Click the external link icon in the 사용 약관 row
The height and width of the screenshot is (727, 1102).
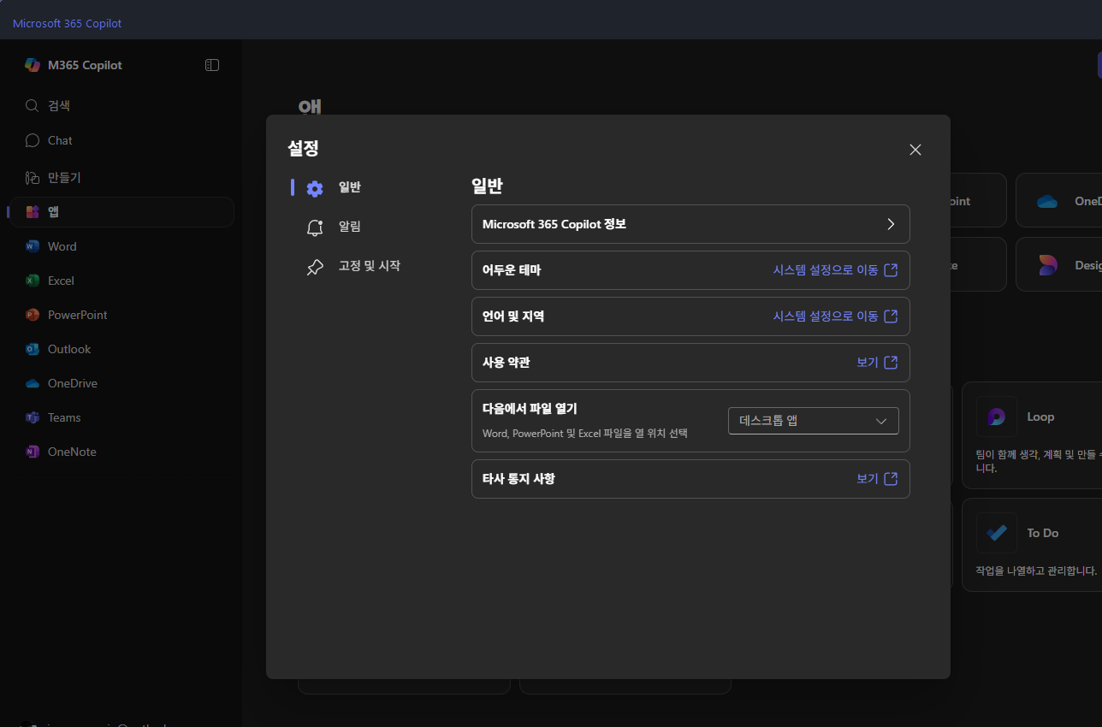tap(891, 363)
